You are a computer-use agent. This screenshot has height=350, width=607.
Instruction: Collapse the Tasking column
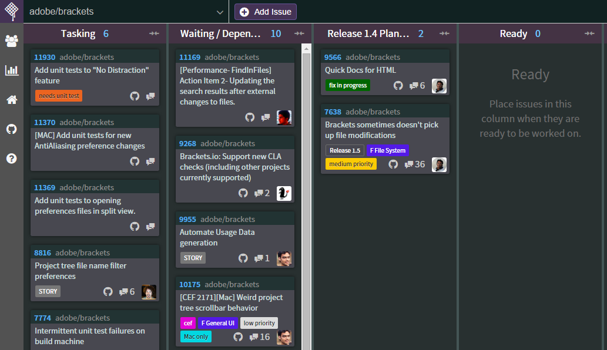[154, 33]
